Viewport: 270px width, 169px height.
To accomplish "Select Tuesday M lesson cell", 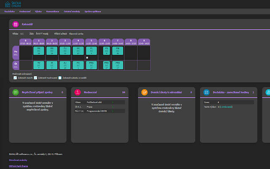I will pos(52,65).
